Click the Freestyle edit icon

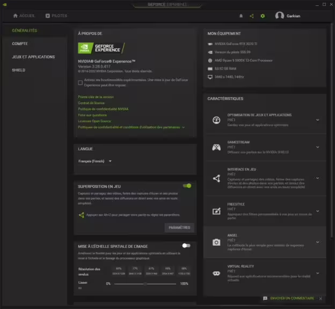(x=216, y=211)
